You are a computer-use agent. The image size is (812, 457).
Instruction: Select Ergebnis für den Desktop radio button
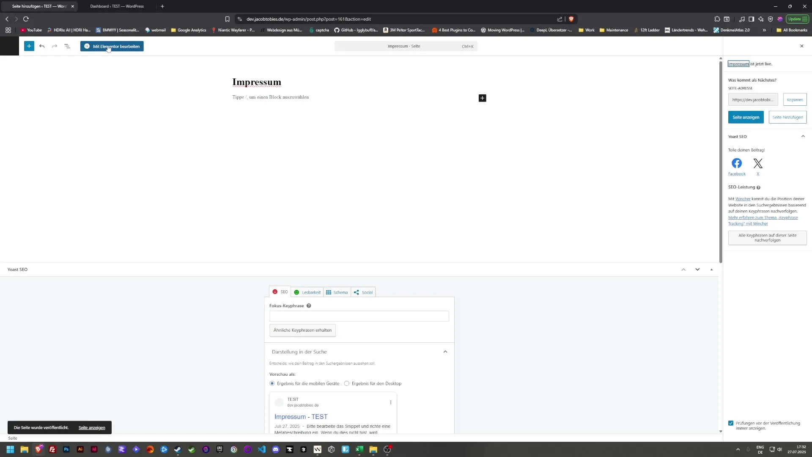pyautogui.click(x=347, y=383)
